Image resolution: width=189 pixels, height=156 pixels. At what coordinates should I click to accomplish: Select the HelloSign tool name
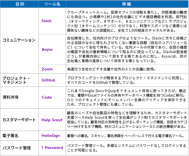tap(51, 136)
